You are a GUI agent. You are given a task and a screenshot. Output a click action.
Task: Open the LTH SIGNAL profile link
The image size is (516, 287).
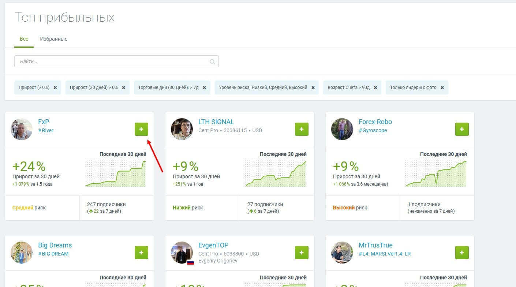[216, 122]
